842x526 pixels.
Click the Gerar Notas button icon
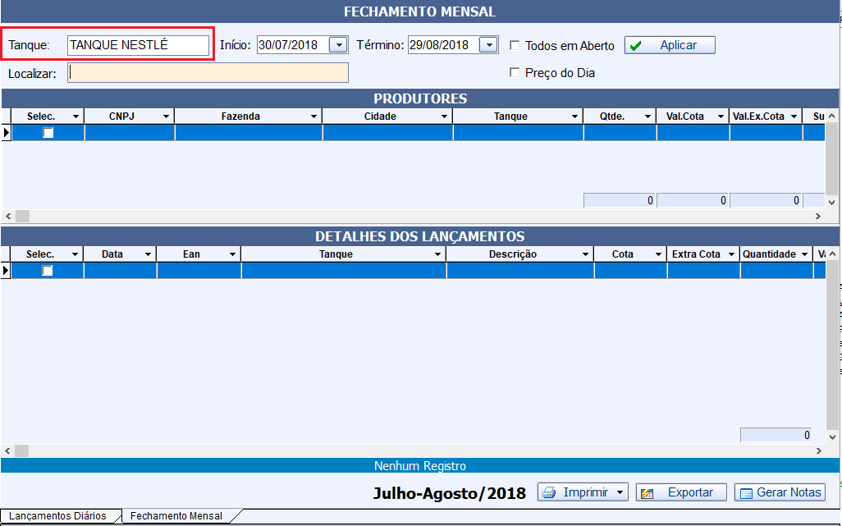point(746,493)
